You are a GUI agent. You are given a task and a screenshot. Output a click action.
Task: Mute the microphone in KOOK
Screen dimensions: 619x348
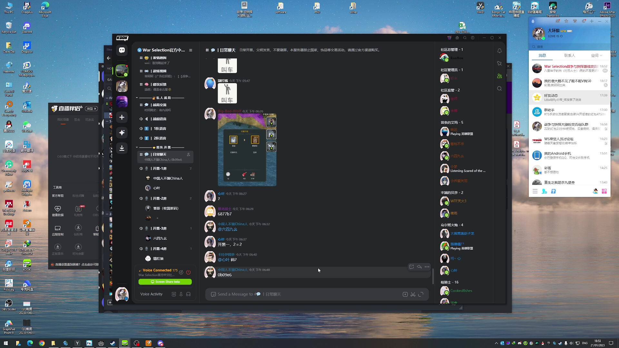pos(181,294)
